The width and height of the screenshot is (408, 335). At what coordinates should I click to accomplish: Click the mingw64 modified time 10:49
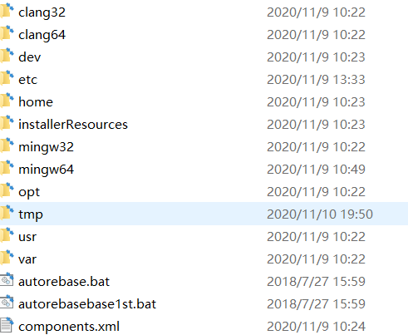pos(349,170)
